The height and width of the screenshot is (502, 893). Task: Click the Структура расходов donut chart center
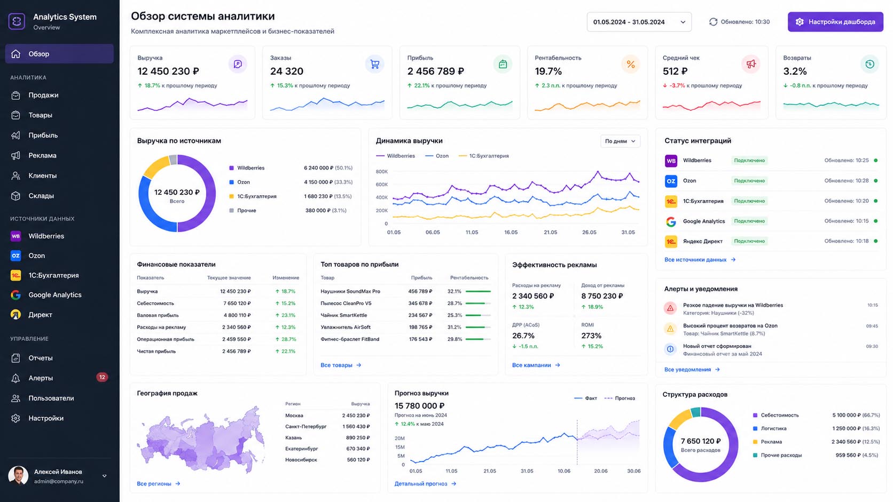point(701,444)
